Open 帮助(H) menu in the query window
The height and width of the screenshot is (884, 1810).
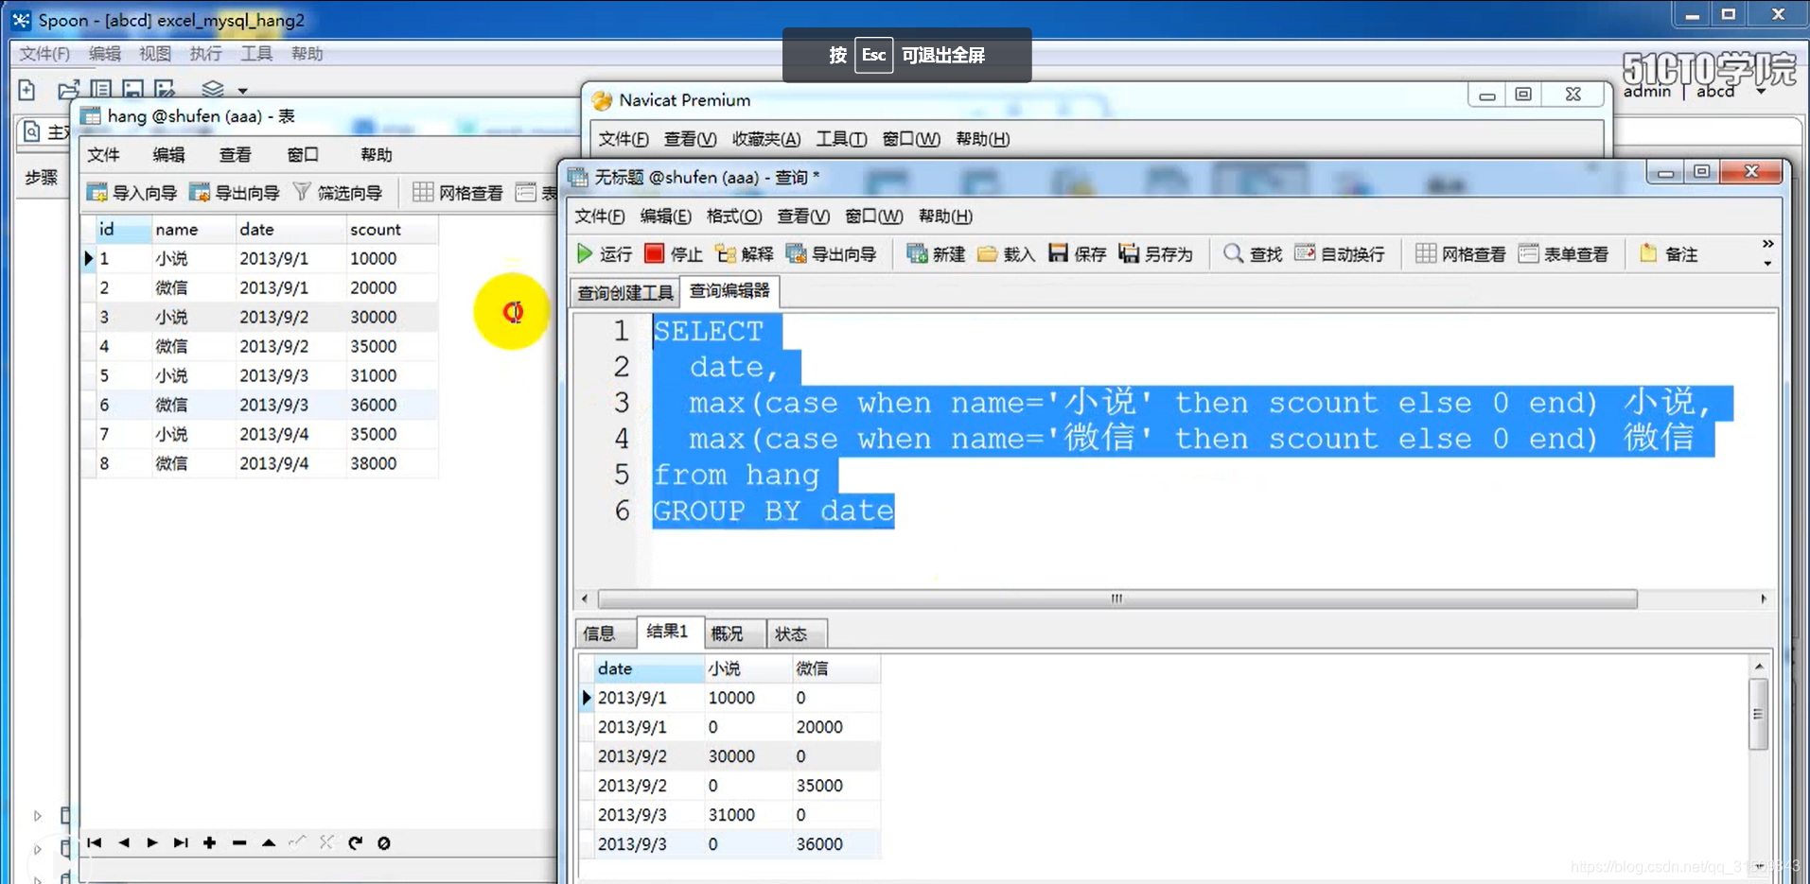pyautogui.click(x=945, y=216)
